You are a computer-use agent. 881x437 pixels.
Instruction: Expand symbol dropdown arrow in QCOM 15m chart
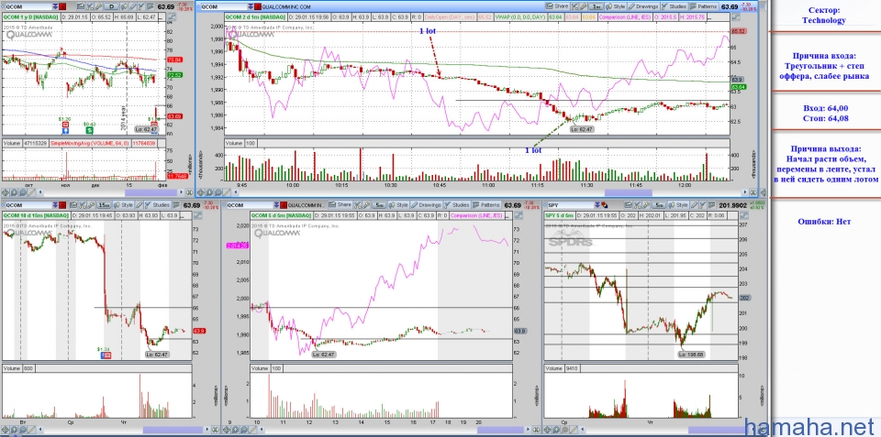tap(55, 204)
